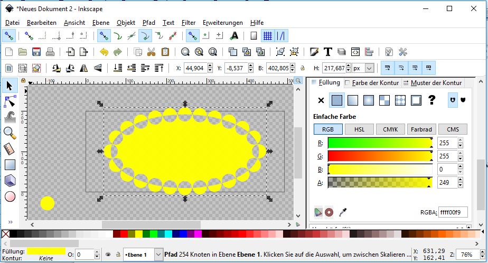Increase the X position value
Viewport: 488px width, 263px height.
tap(210, 65)
